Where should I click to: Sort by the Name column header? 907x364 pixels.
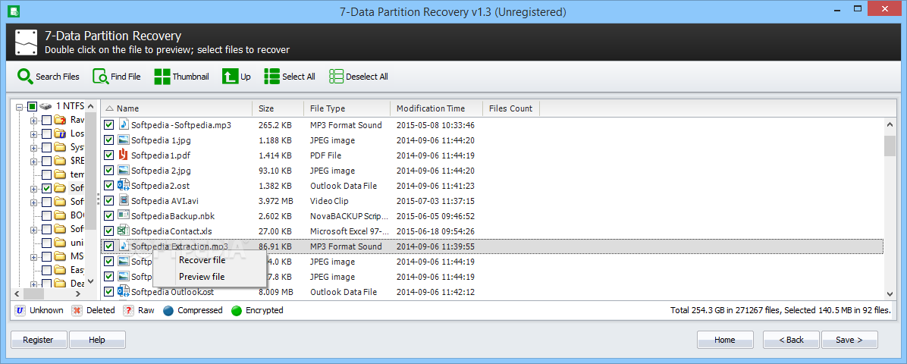(x=177, y=108)
